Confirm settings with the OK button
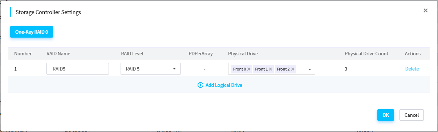438x132 pixels. [x=386, y=115]
